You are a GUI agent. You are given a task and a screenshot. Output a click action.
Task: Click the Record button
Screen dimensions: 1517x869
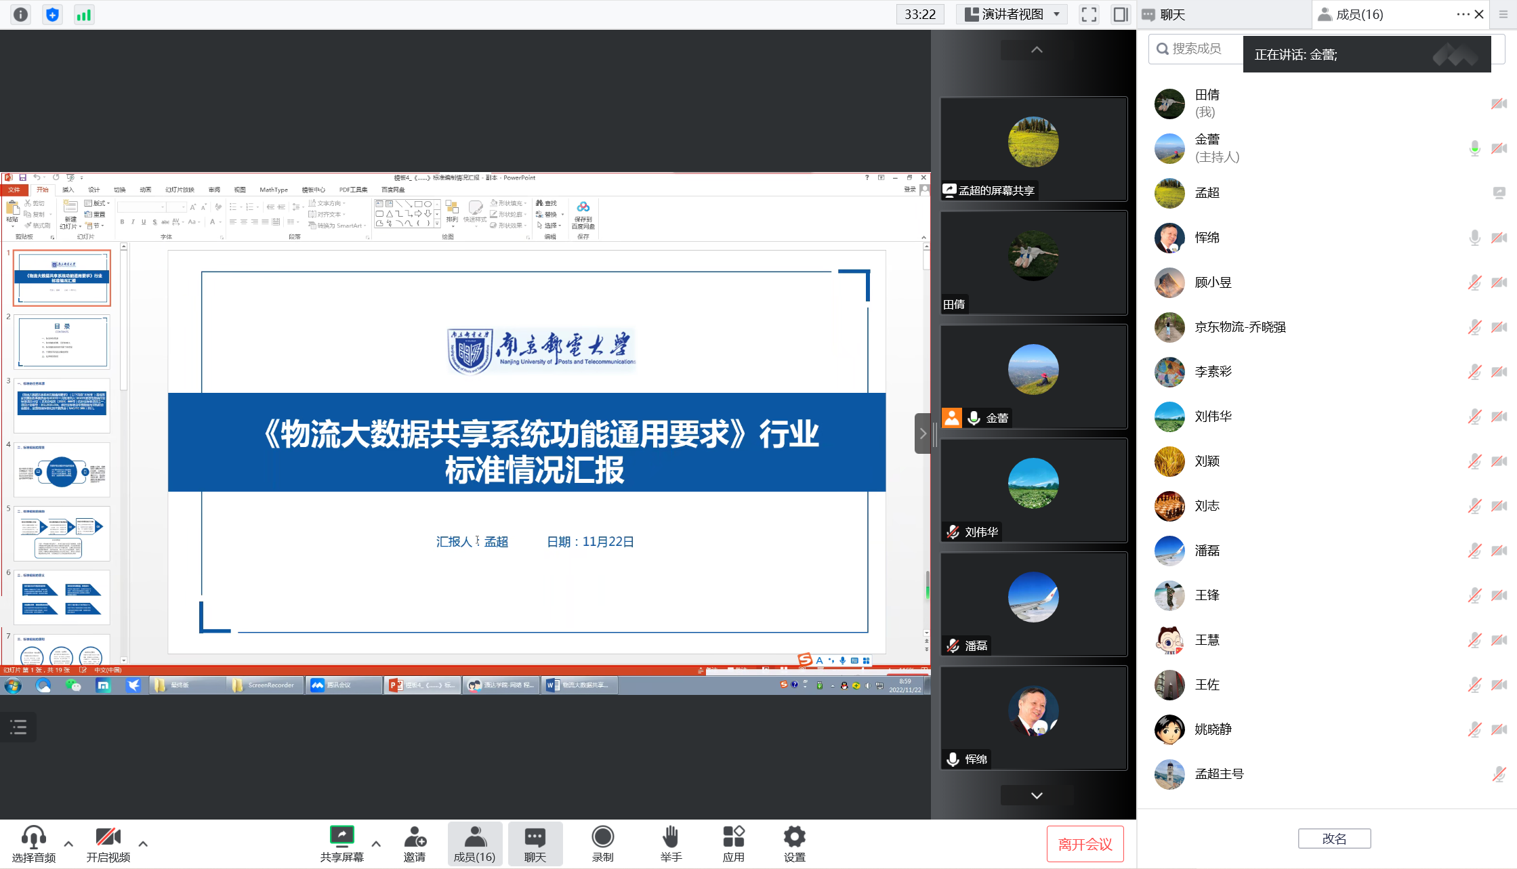click(x=602, y=844)
